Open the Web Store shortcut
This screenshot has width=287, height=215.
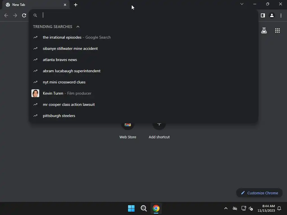point(128,131)
